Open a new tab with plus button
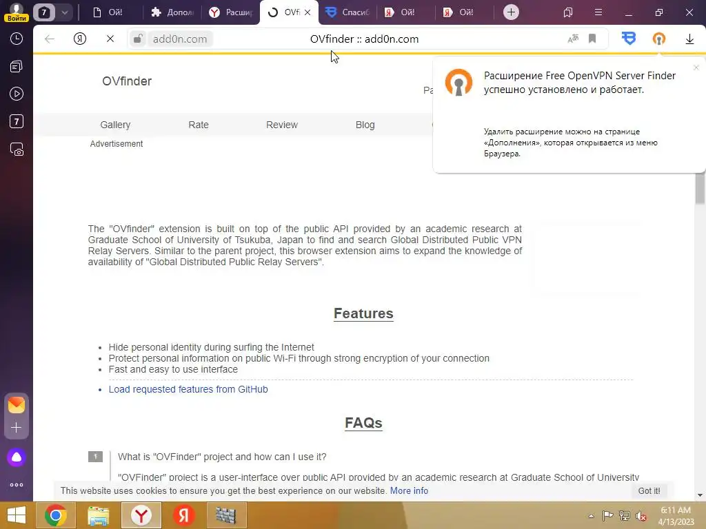The width and height of the screenshot is (706, 529). pos(511,12)
